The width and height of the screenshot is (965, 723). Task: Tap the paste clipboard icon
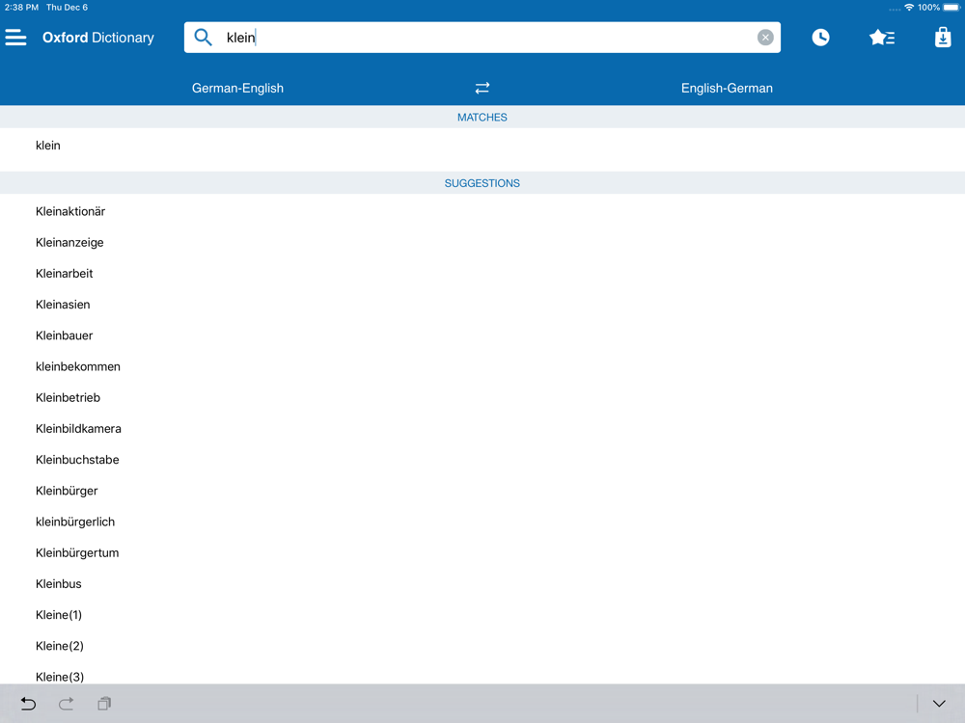[x=104, y=704]
